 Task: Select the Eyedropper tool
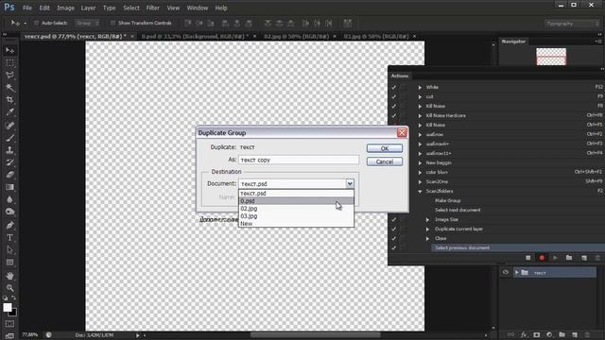[x=9, y=112]
